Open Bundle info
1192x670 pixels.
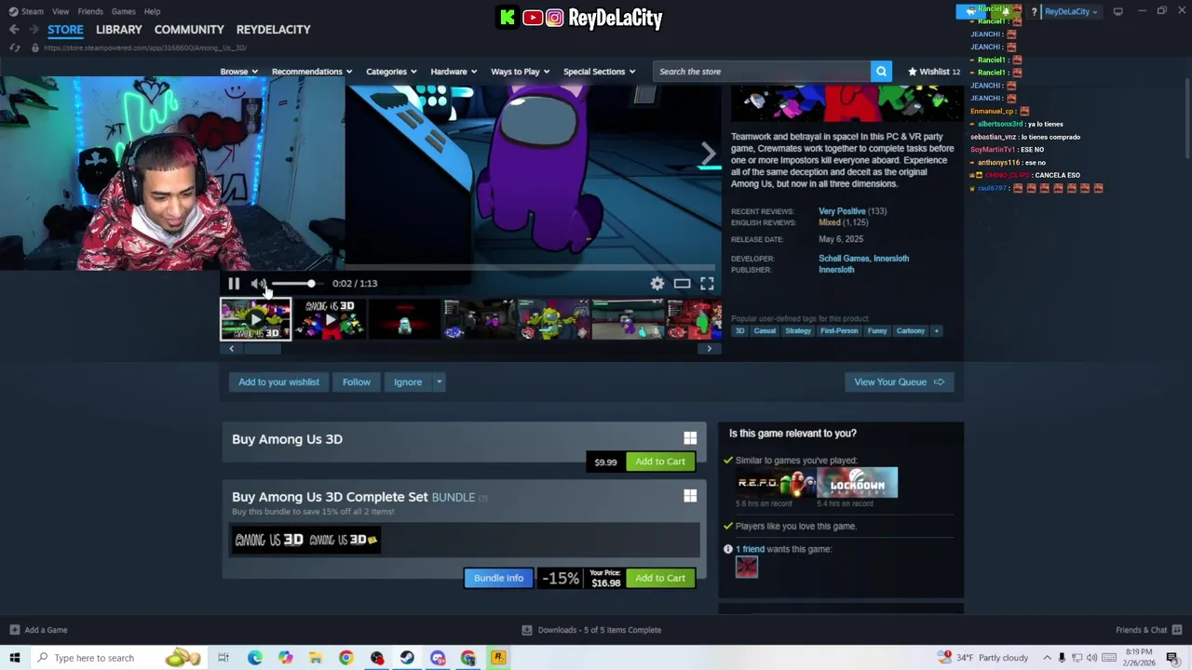point(498,578)
